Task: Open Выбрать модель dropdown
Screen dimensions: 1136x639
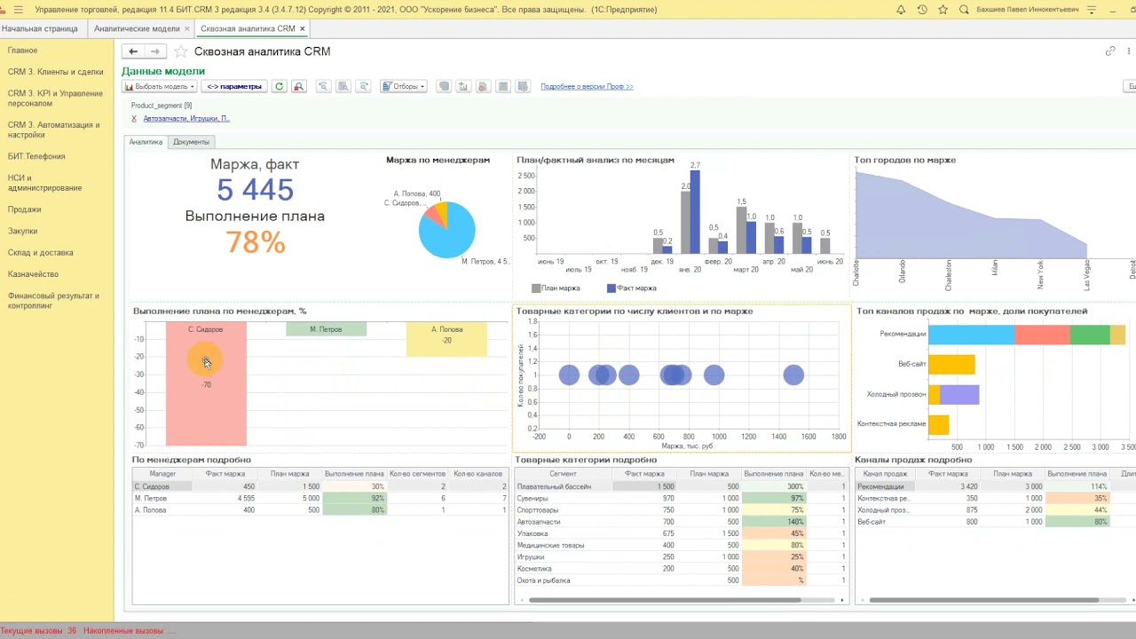Action: tap(160, 86)
